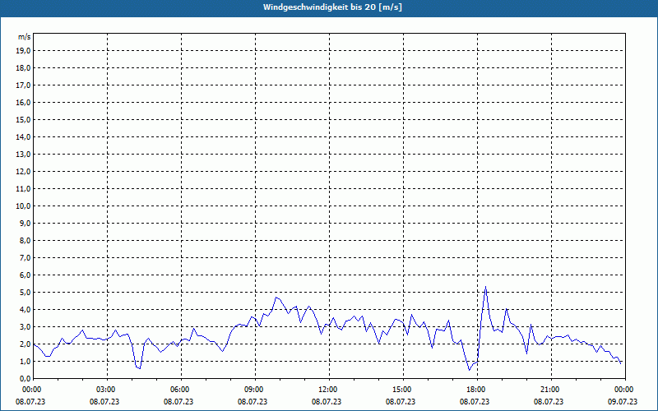Click the wind speed peak after 18:00

485,287
